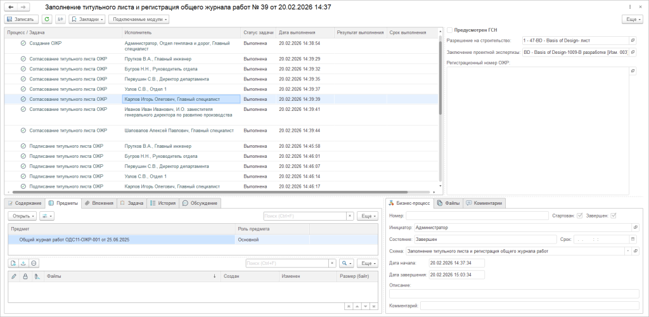Move file row down arrow
The height and width of the screenshot is (317, 649).
pyautogui.click(x=365, y=306)
